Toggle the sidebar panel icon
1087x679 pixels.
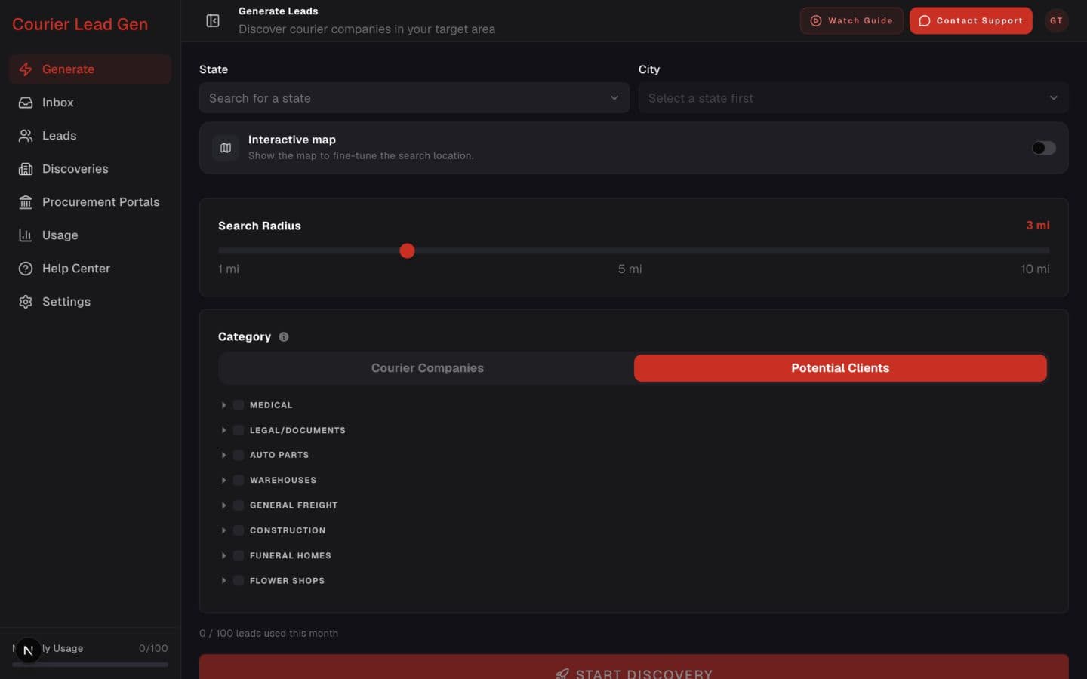click(213, 21)
